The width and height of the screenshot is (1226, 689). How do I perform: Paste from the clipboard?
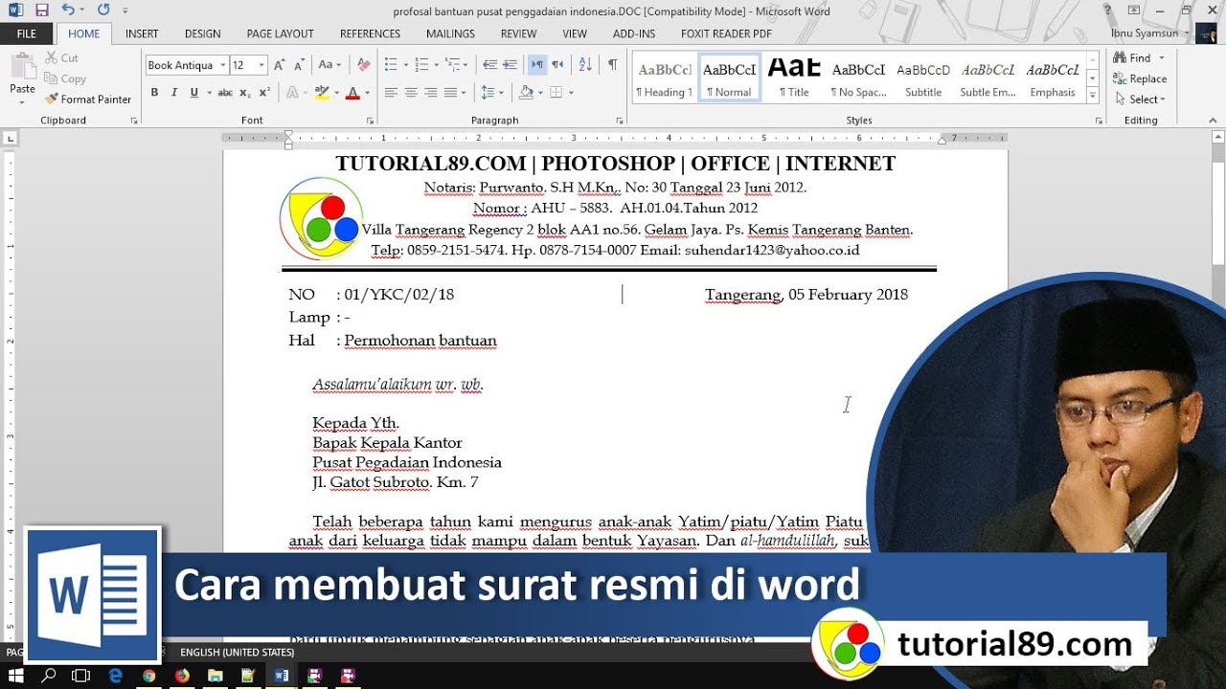22,75
